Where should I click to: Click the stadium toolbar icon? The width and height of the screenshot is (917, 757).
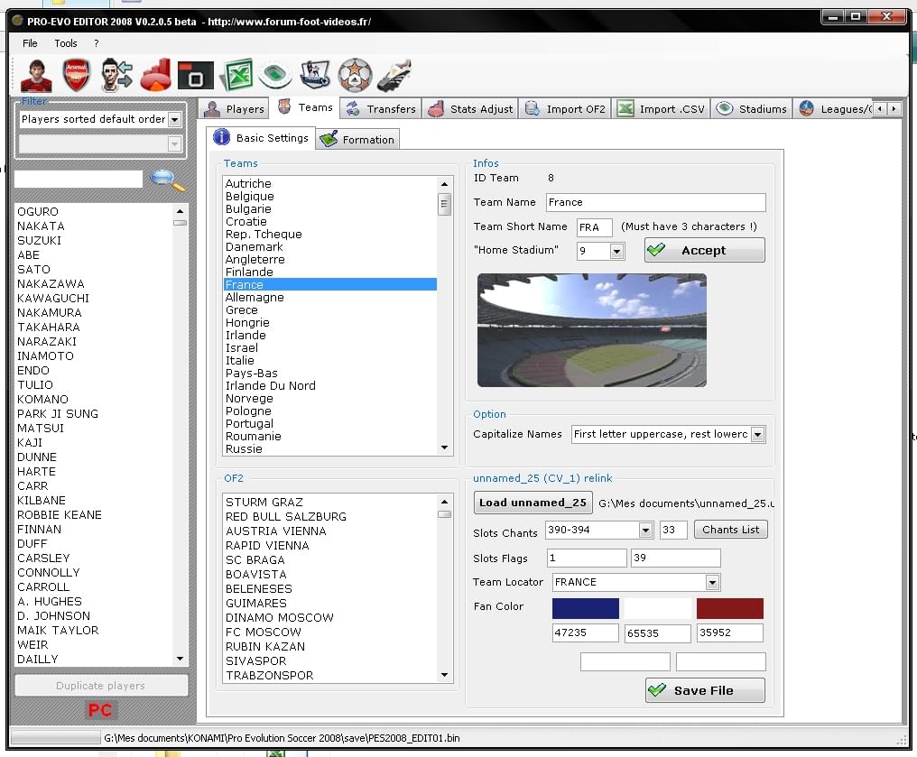click(x=275, y=76)
